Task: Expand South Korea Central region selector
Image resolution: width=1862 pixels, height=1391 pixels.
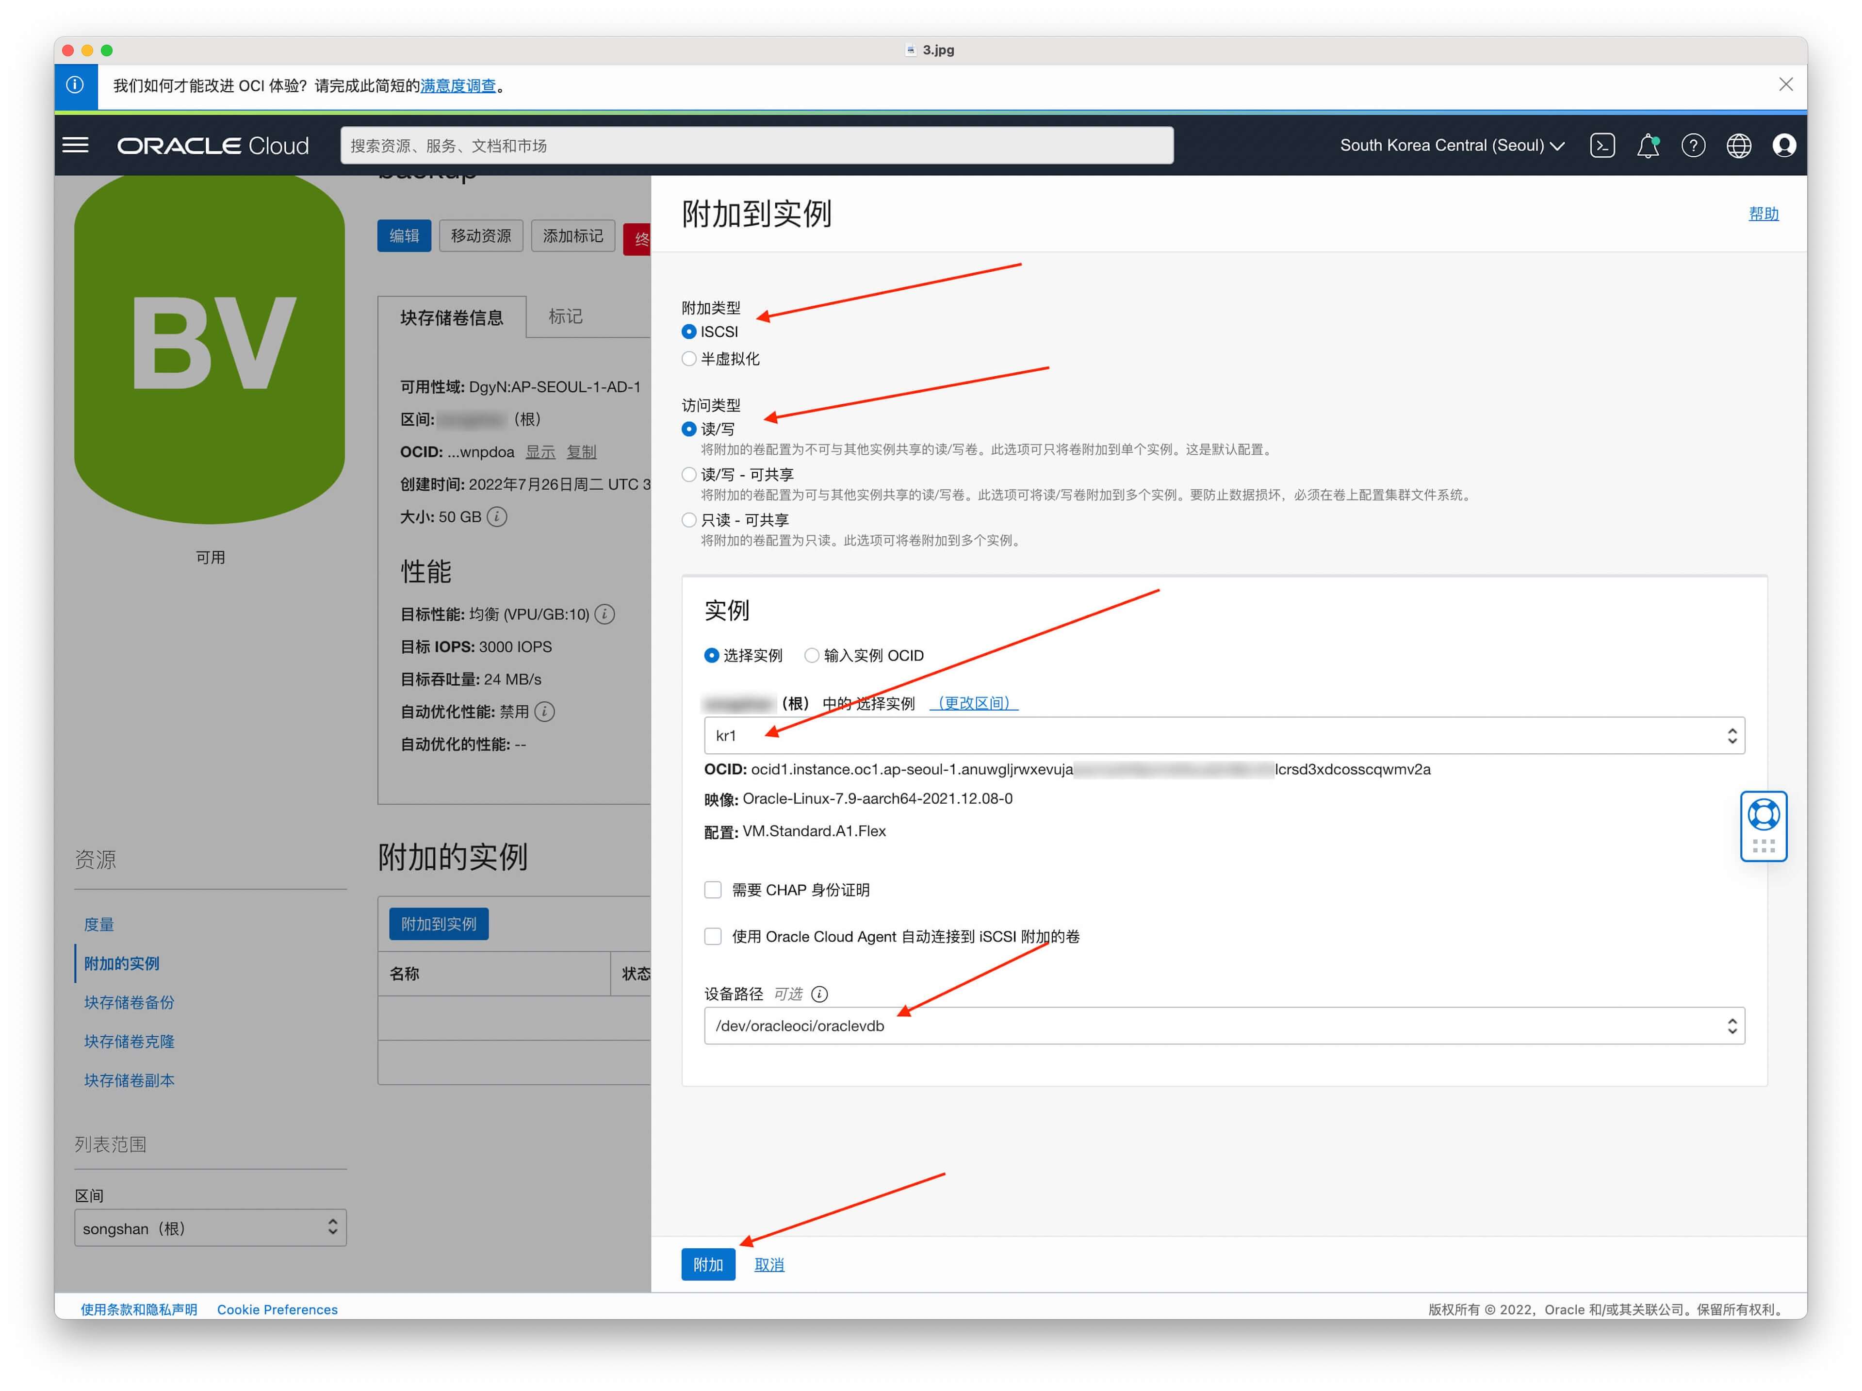Action: pyautogui.click(x=1452, y=146)
